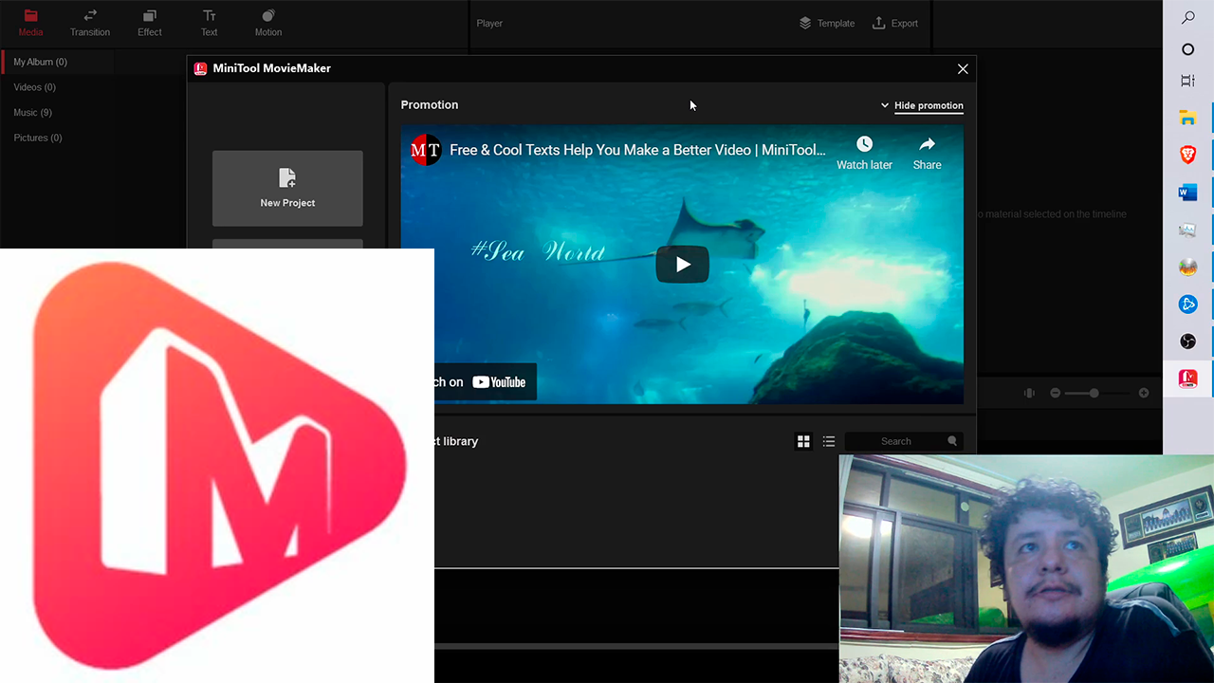This screenshot has height=683, width=1214.
Task: Click the picture viewer app on the taskbar
Action: 1187,231
